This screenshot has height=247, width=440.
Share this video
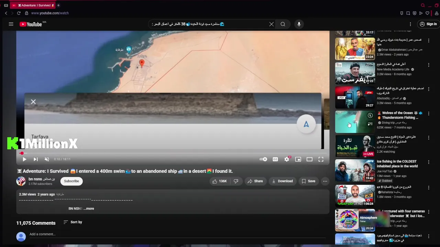pyautogui.click(x=255, y=181)
